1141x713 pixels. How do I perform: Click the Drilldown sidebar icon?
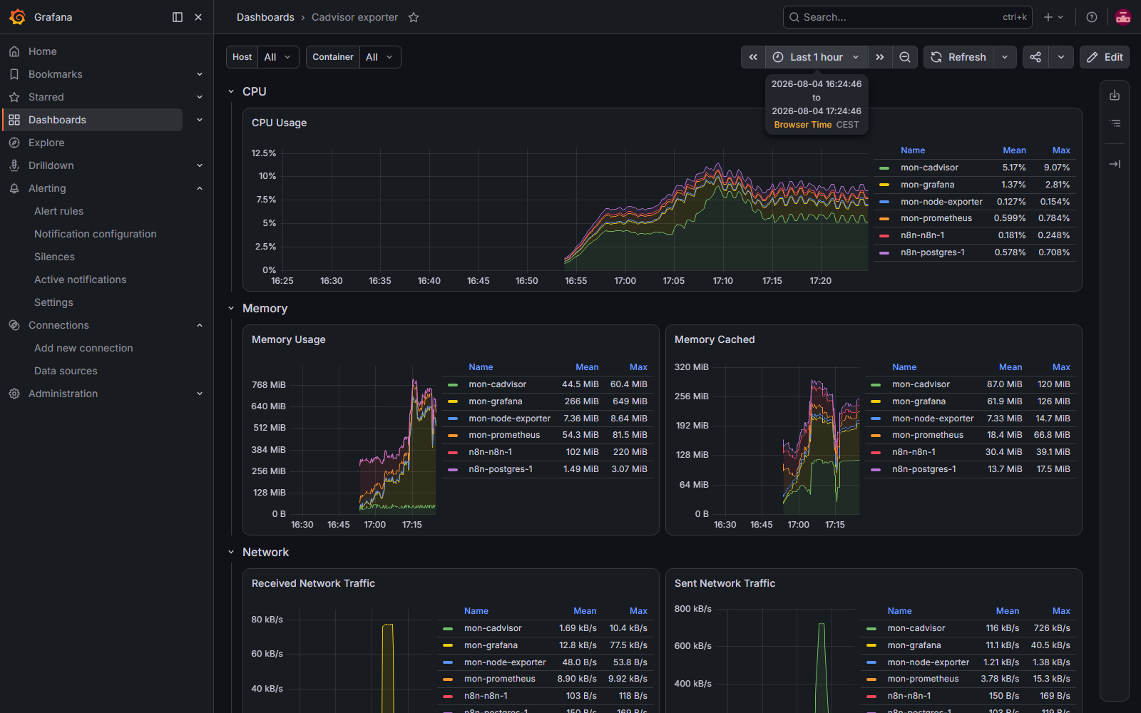pyautogui.click(x=14, y=165)
